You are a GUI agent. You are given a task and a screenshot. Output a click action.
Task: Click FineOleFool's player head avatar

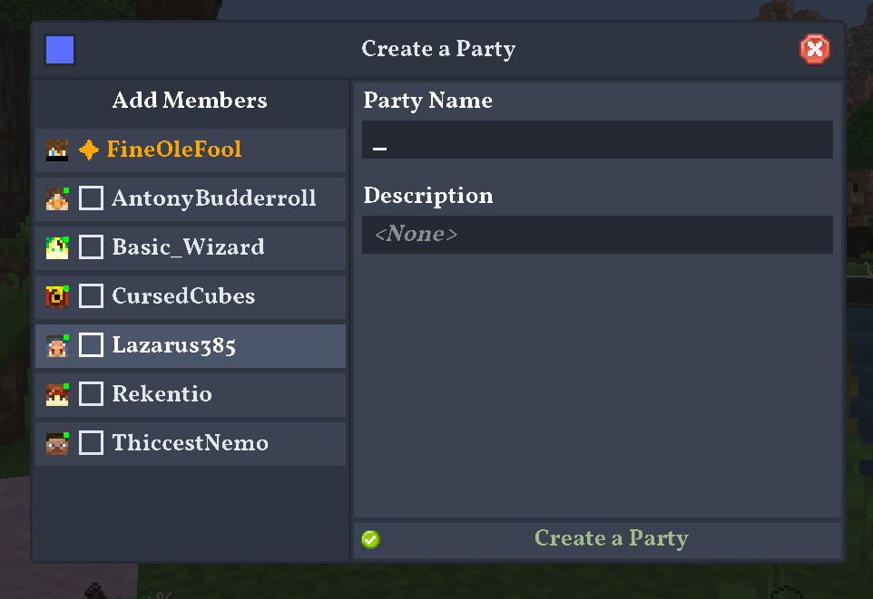pyautogui.click(x=56, y=150)
